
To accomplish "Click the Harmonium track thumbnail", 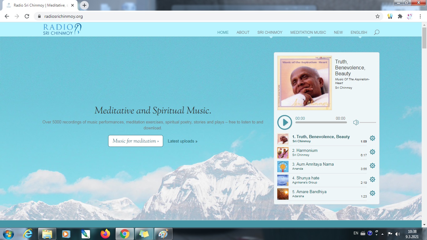I will pyautogui.click(x=283, y=153).
